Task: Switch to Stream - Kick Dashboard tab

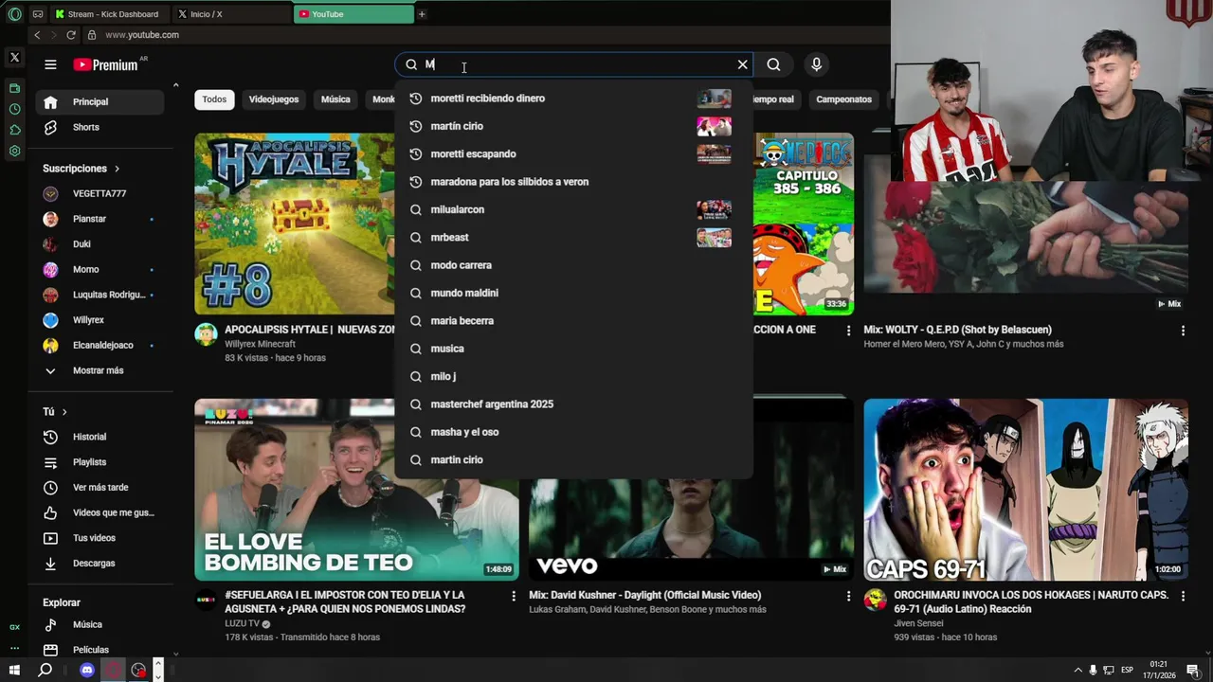Action: pyautogui.click(x=112, y=14)
